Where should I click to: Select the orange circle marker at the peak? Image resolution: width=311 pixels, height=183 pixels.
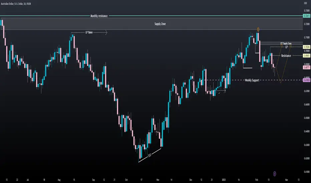pyautogui.click(x=258, y=30)
